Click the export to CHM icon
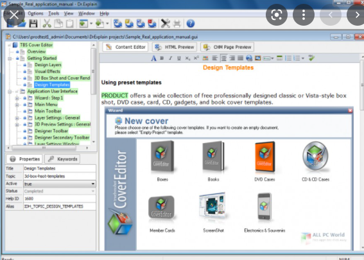The width and height of the screenshot is (364, 260). click(129, 24)
